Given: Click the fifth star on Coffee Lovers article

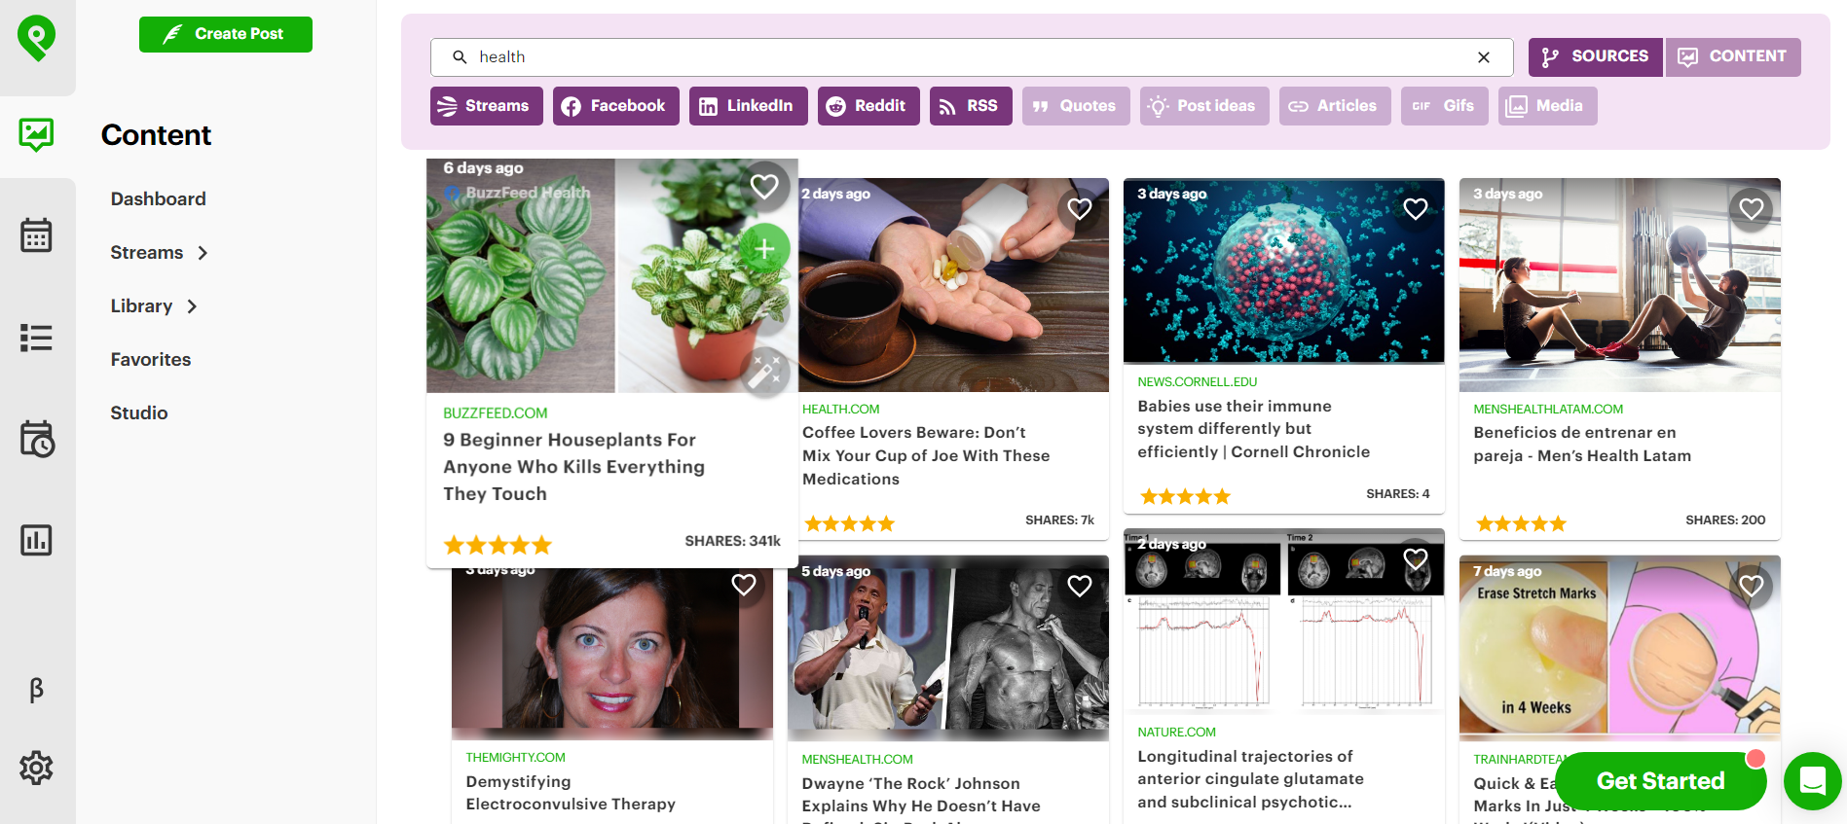Looking at the screenshot, I should click(888, 522).
